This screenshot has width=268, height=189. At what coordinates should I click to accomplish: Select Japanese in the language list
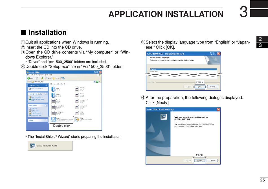click(x=183, y=71)
